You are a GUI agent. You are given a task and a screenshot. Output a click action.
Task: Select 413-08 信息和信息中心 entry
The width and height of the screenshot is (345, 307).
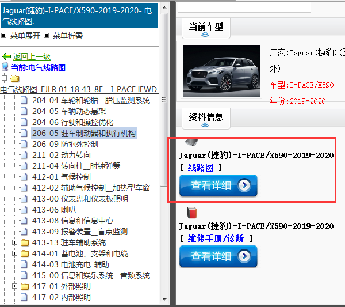point(72,221)
